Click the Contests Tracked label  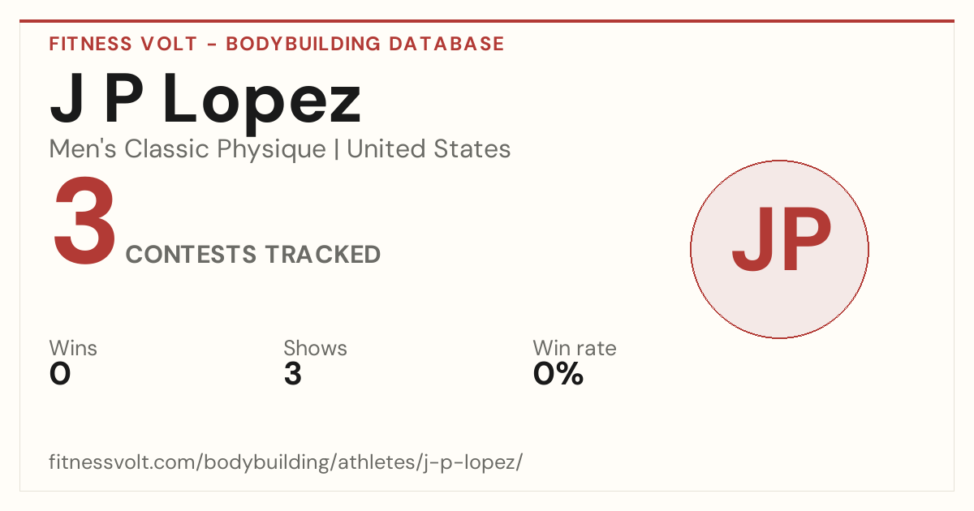pyautogui.click(x=253, y=255)
